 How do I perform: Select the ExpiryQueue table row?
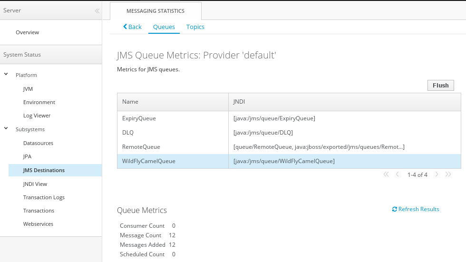click(139, 118)
